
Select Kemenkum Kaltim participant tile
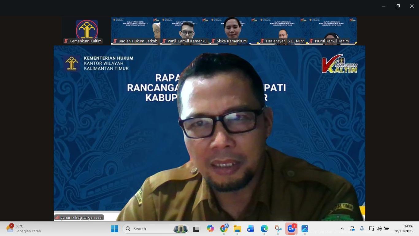87,31
